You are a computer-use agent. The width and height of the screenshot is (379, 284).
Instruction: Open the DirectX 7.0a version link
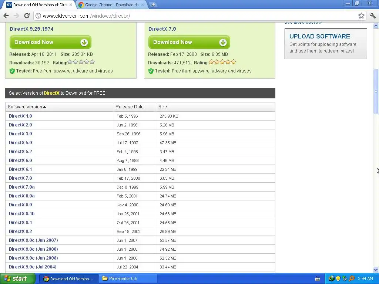click(22, 187)
